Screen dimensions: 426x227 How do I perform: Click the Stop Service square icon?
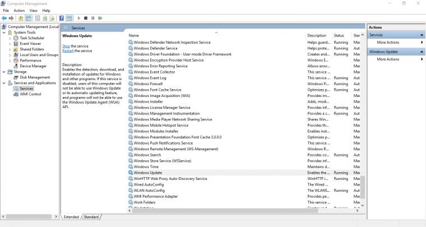coord(86,18)
